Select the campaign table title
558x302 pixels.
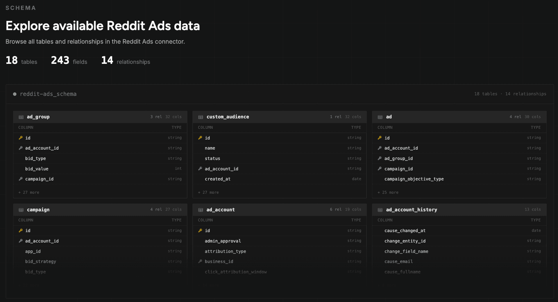coord(38,209)
